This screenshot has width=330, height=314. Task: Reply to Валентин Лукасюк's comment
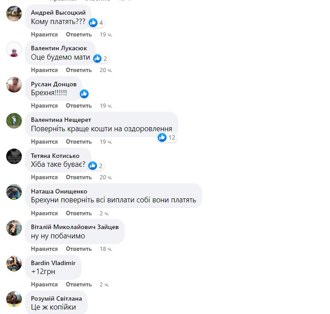79,70
